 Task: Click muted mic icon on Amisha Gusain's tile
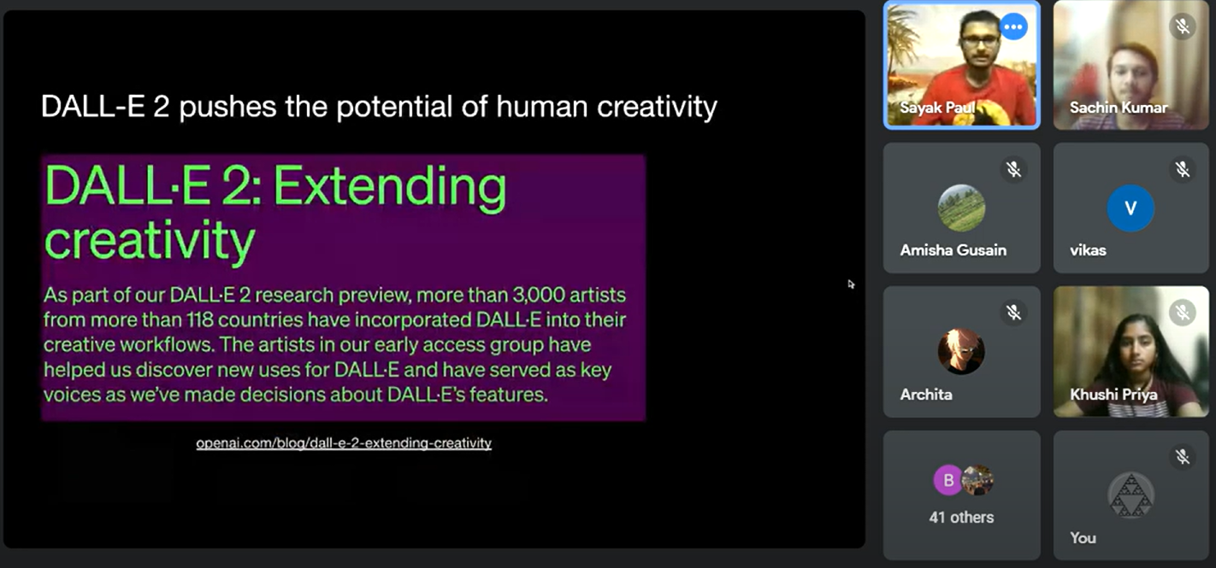(x=1013, y=169)
